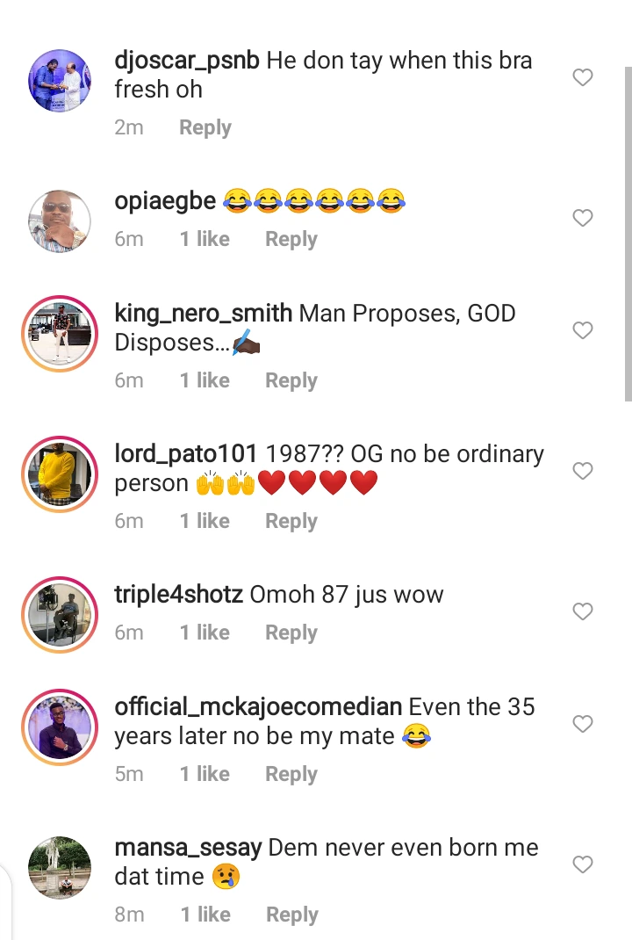View opiaegbe's profile avatar

[x=60, y=221]
